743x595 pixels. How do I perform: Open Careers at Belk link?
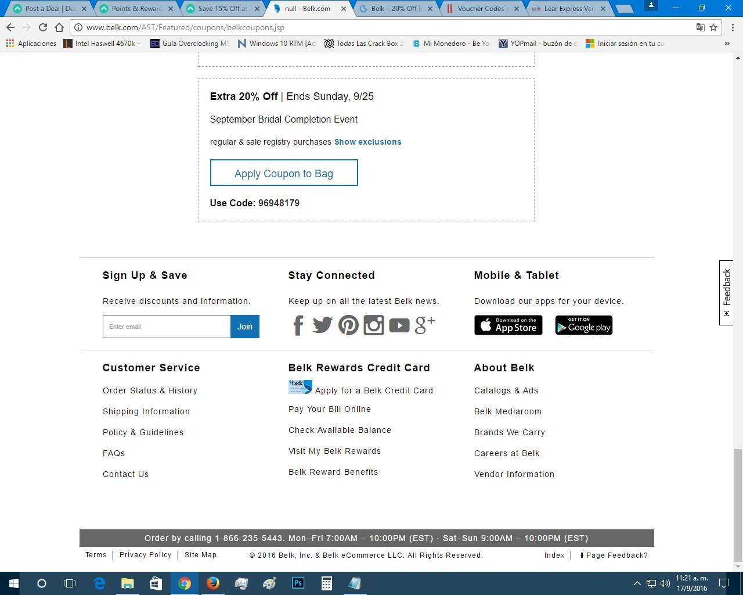pos(507,453)
